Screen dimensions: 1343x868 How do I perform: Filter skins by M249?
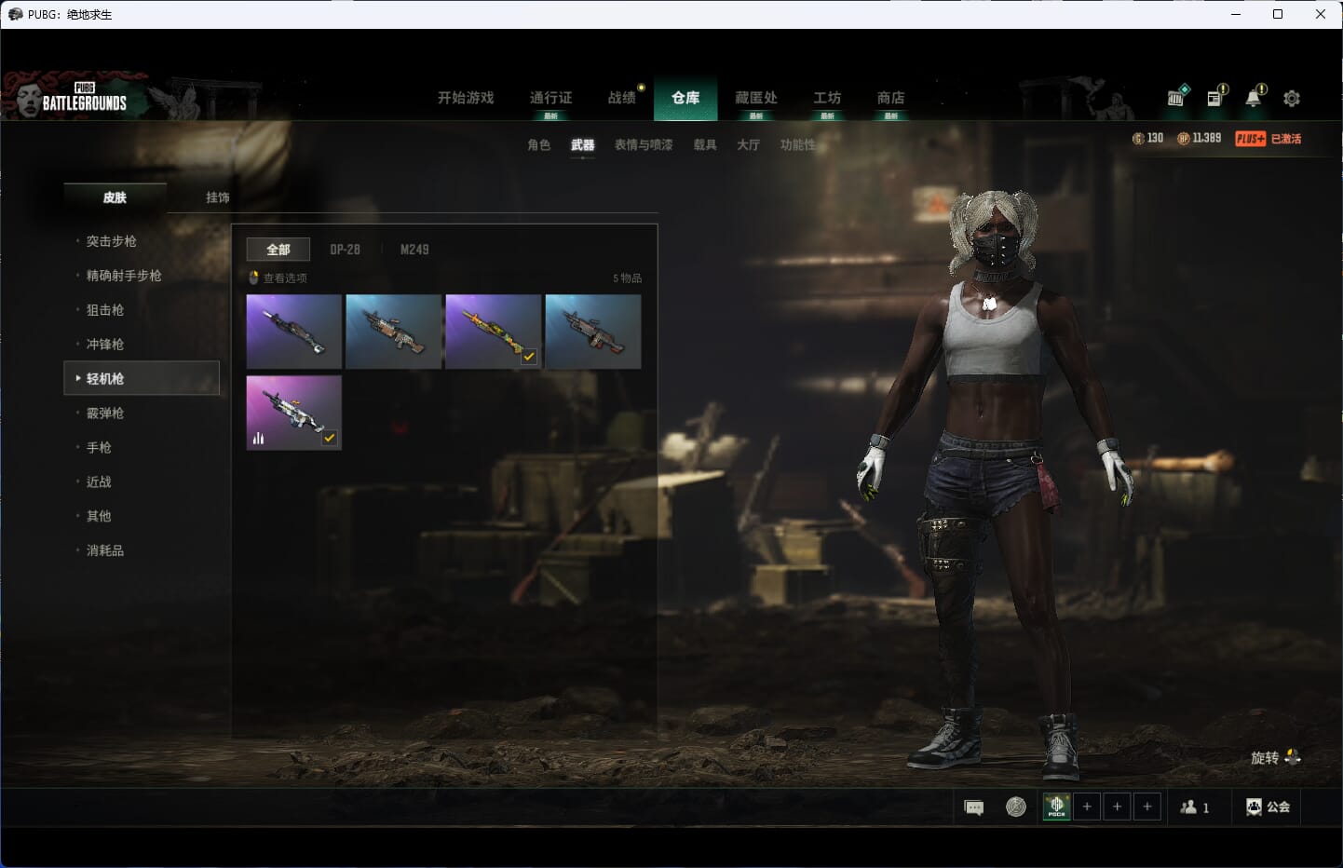coord(414,250)
